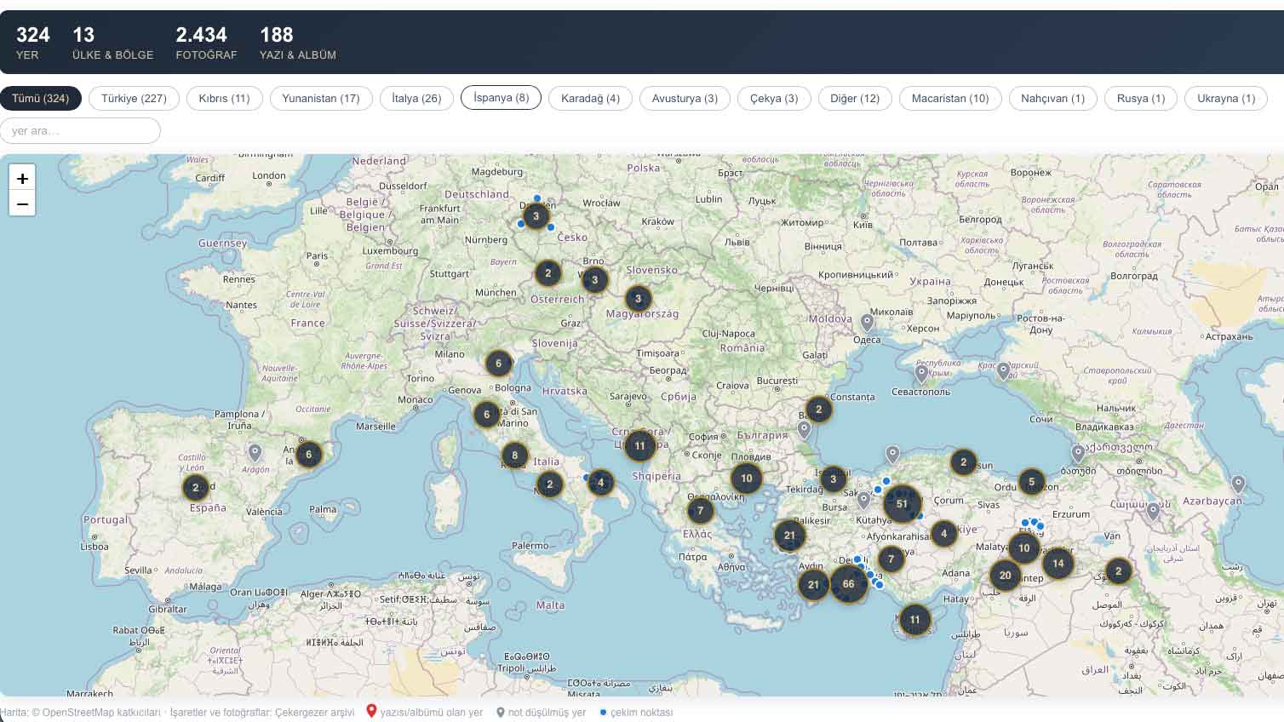
Task: Expand the 2 cluster near Samsun
Action: [x=963, y=462]
